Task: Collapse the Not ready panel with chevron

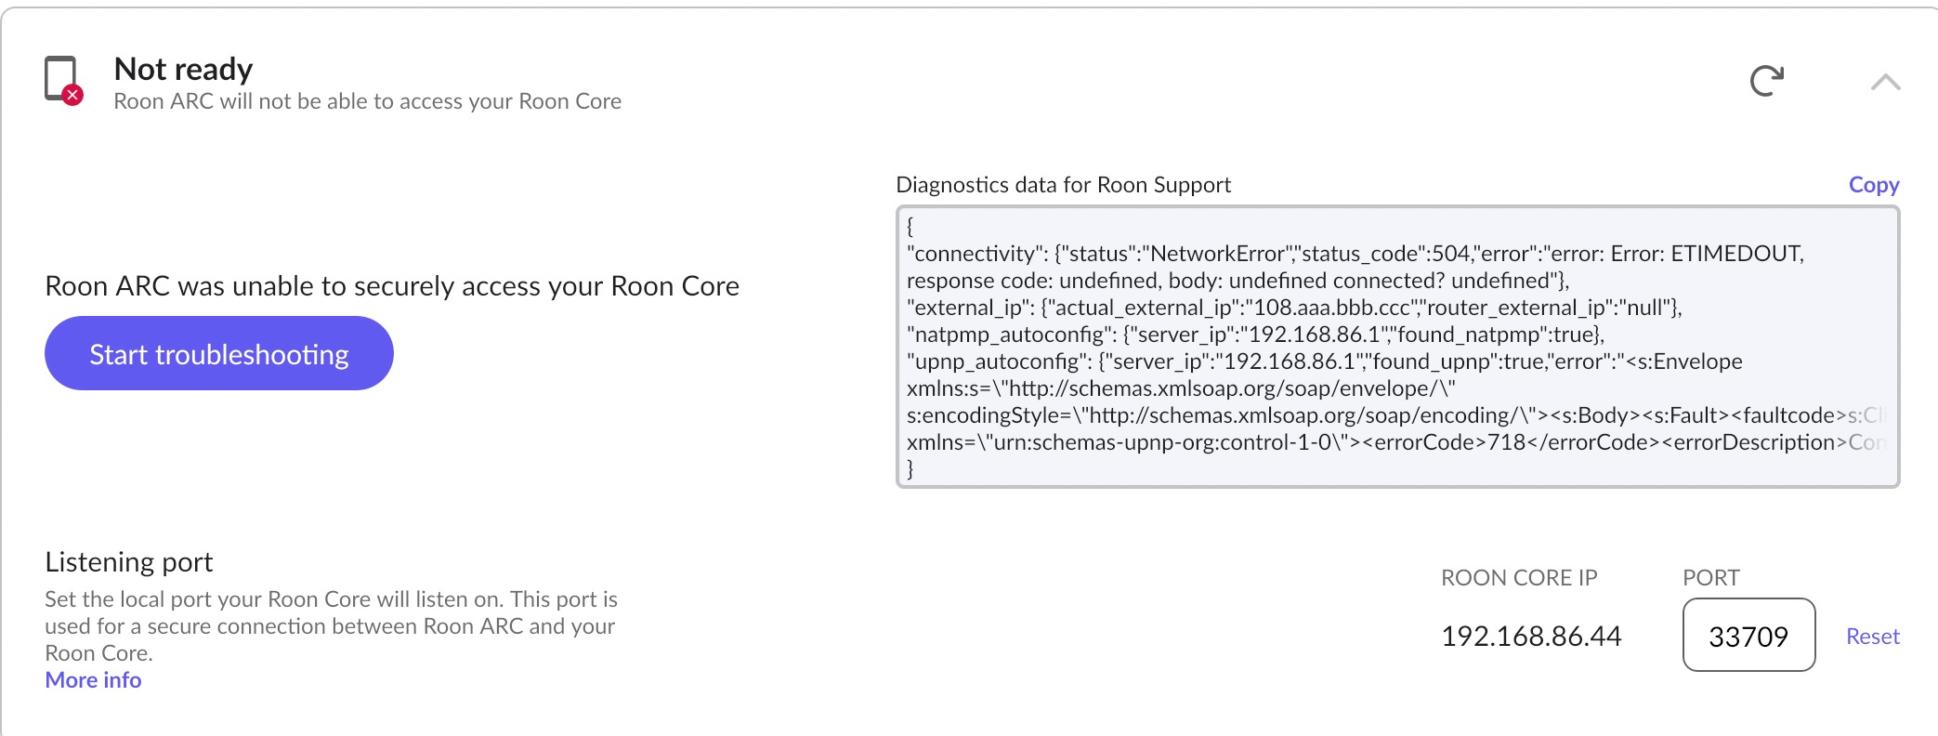Action: pyautogui.click(x=1884, y=83)
